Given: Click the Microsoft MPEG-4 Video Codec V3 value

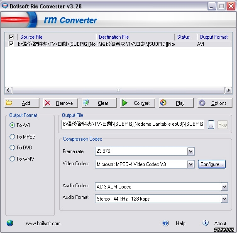Looking at the screenshot, I should [131, 164].
